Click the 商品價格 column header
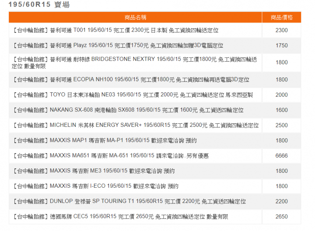 tap(282, 17)
